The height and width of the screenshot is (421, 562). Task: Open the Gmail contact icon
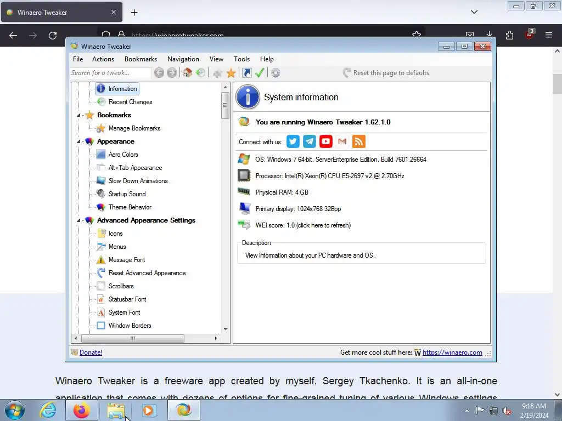pos(342,141)
